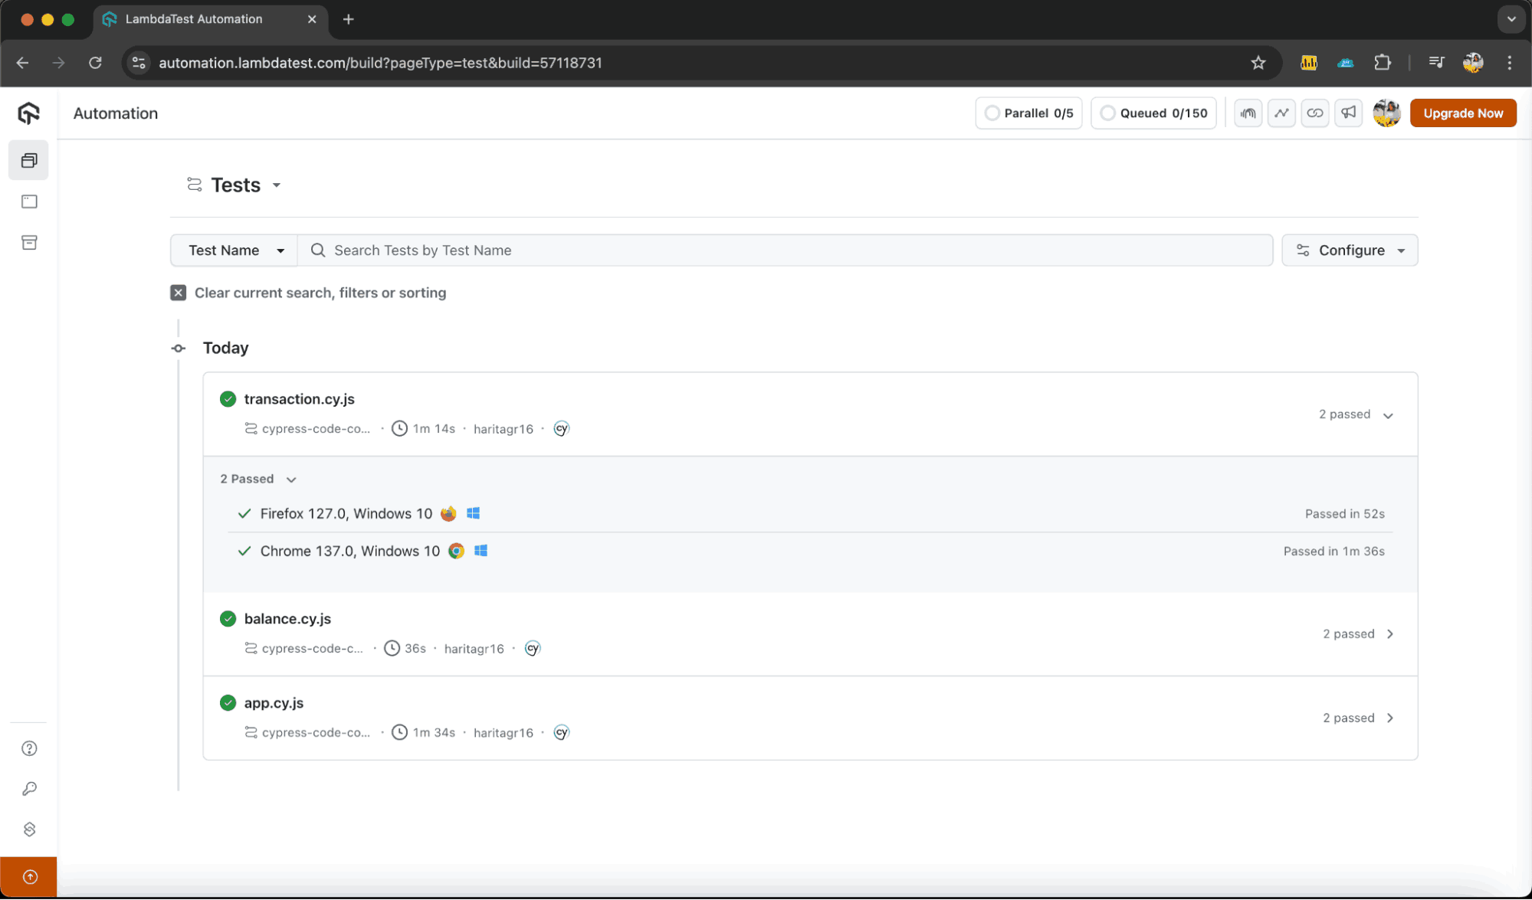
Task: Clear current search, filters or sorting
Action: pyautogui.click(x=178, y=293)
